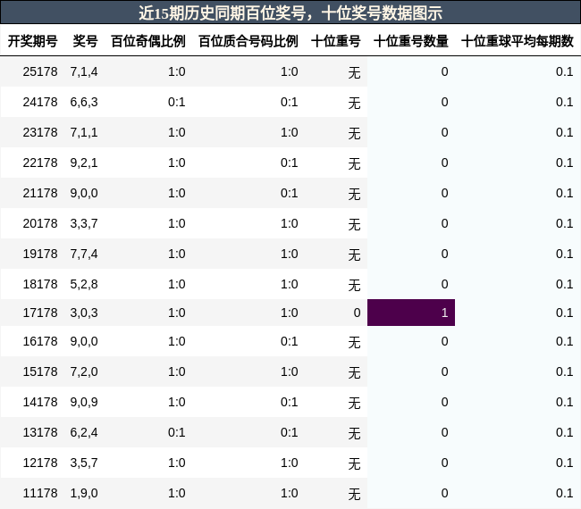The height and width of the screenshot is (509, 581).
Task: Click 百位质合号码比例 0:1 in row 22178
Action: click(289, 163)
